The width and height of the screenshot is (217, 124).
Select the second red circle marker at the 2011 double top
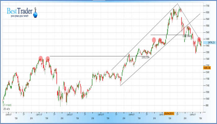click(x=47, y=58)
